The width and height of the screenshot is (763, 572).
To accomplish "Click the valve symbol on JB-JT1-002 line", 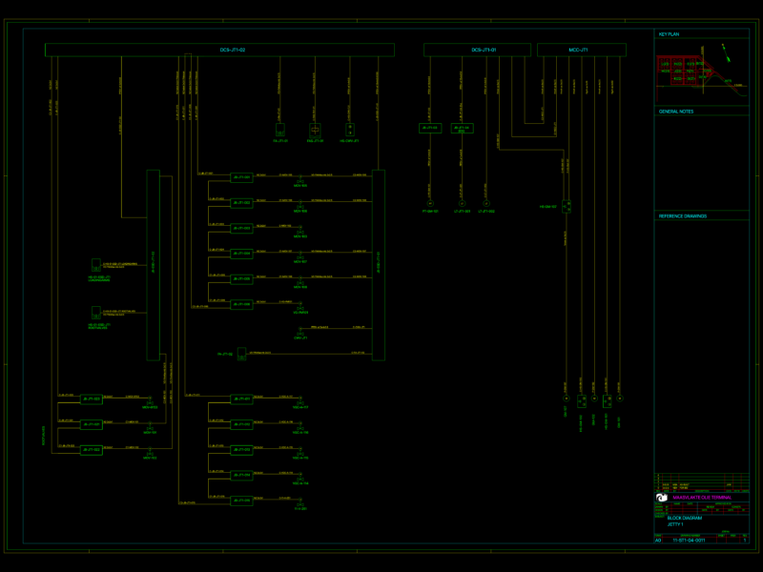I will tap(300, 206).
